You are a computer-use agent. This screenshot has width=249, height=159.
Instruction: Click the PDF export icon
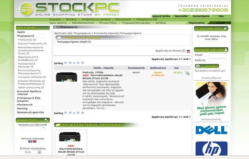pos(188,51)
